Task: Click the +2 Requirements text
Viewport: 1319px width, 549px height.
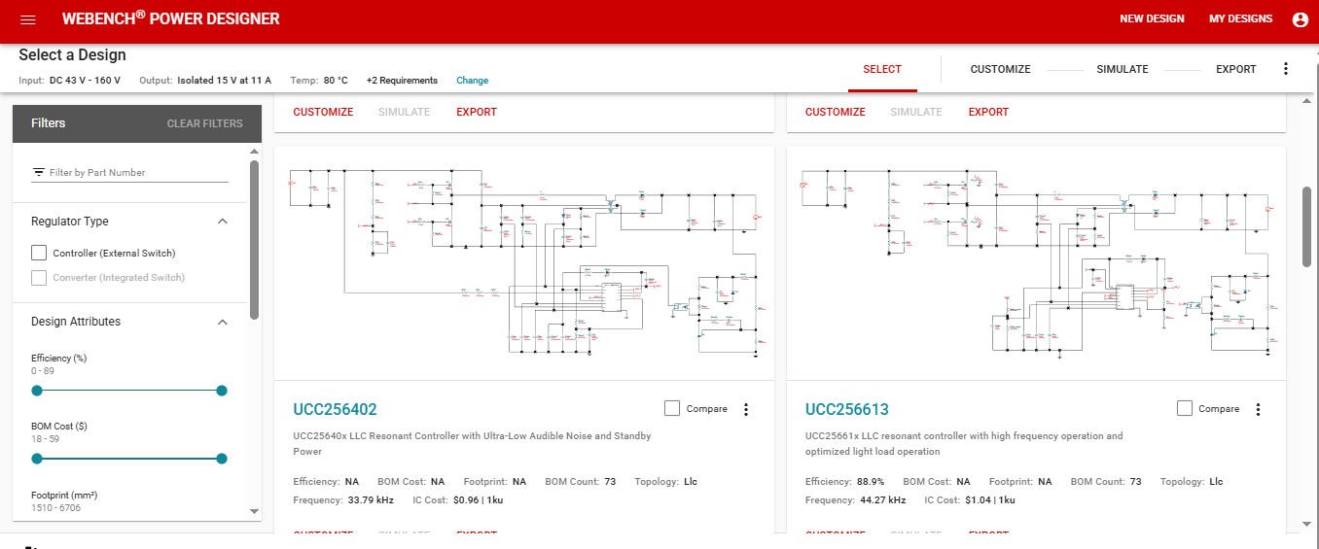Action: click(x=402, y=81)
